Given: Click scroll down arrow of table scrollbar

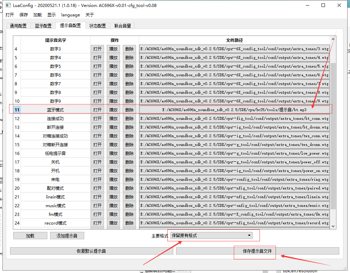Looking at the screenshot, I should (333, 226).
